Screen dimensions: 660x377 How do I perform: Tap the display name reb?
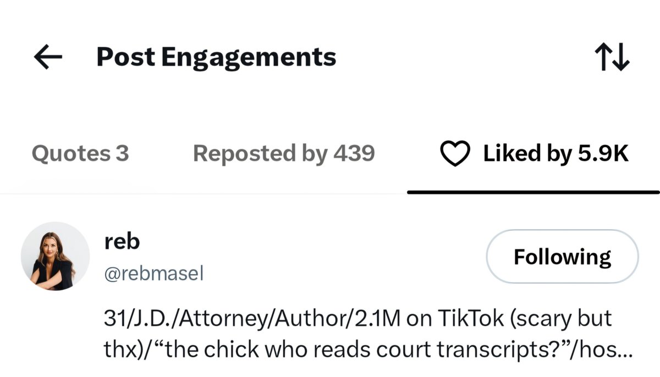click(x=122, y=242)
